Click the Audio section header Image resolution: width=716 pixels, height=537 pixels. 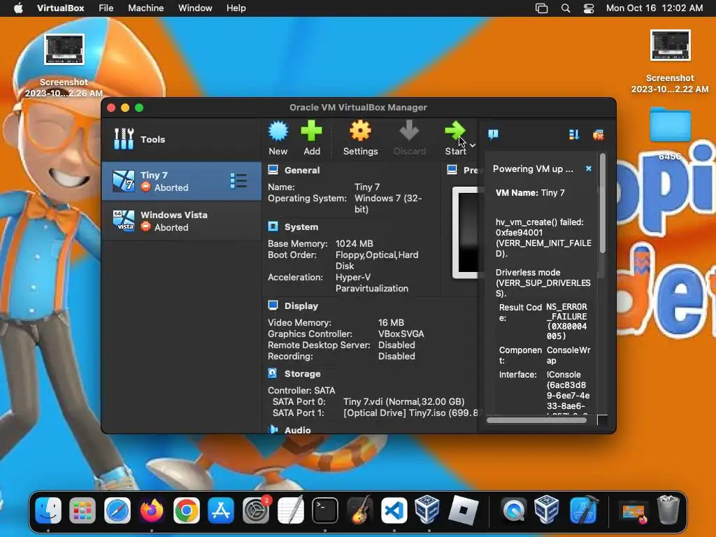click(297, 430)
